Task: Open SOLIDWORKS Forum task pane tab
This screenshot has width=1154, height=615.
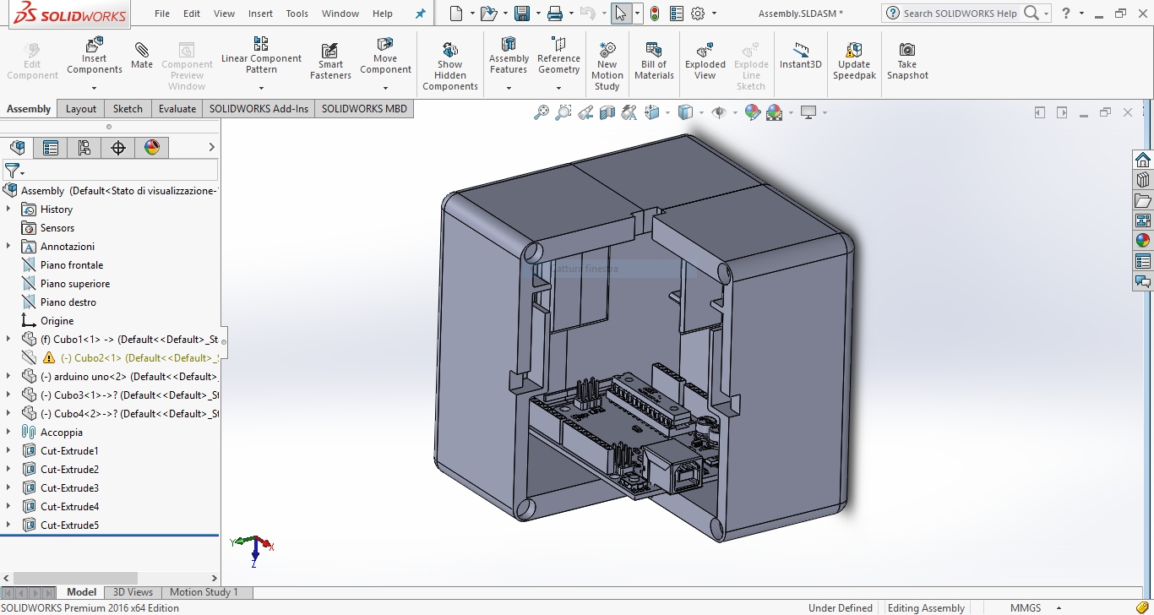Action: [1143, 281]
